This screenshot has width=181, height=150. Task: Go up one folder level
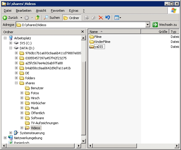click(37, 18)
